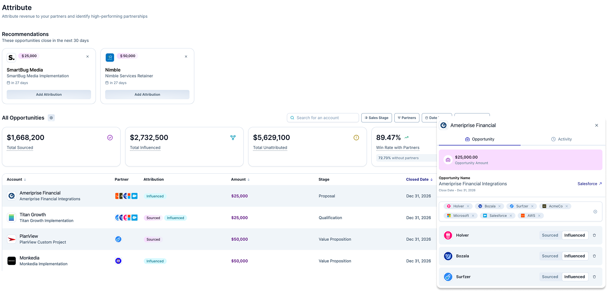Click the Monkedia Influenced badge
This screenshot has width=607, height=291.
point(155,261)
